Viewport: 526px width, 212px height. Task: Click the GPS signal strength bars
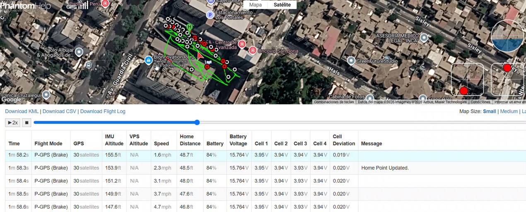83,5
